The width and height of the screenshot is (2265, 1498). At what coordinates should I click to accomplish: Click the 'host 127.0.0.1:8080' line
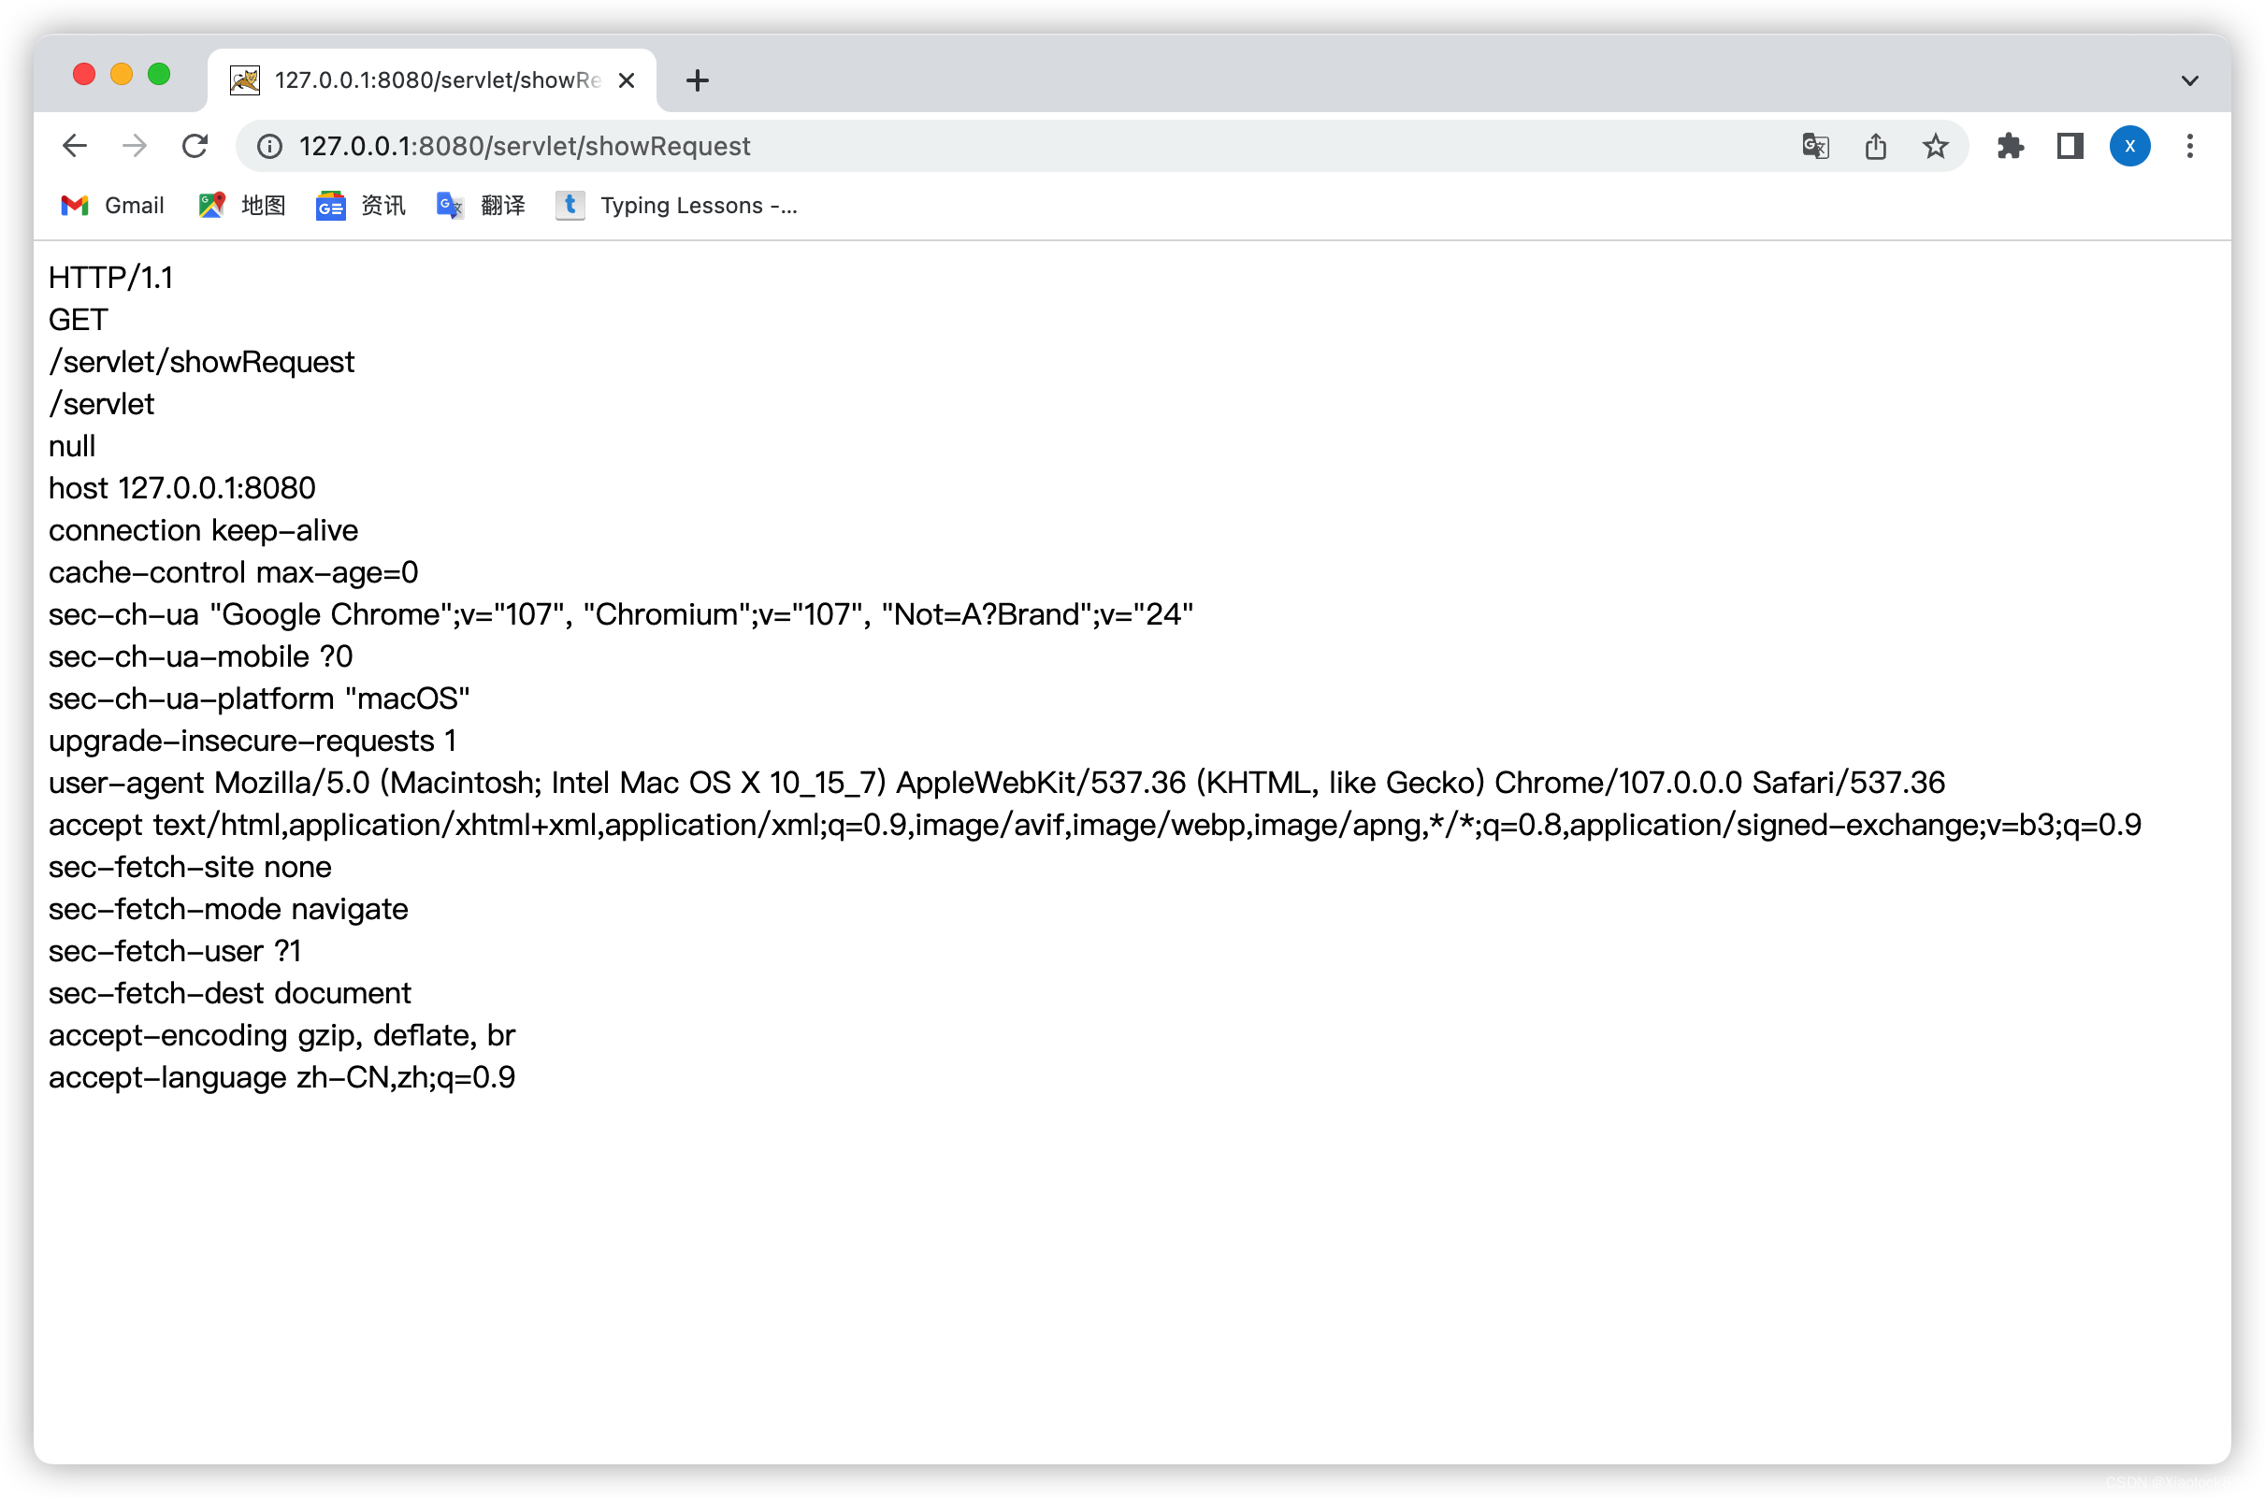[x=181, y=488]
